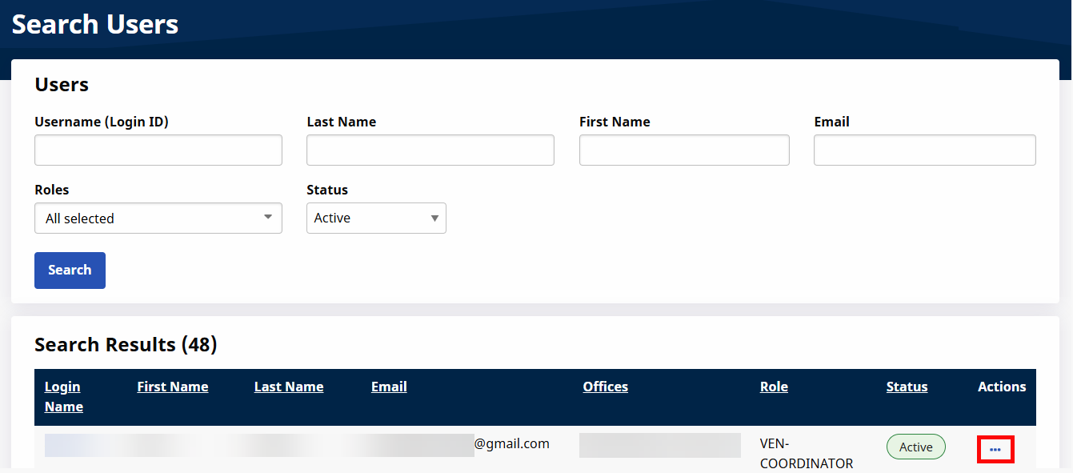This screenshot has height=473, width=1073.
Task: Expand the Roles dropdown showing All selected
Action: pyautogui.click(x=158, y=218)
